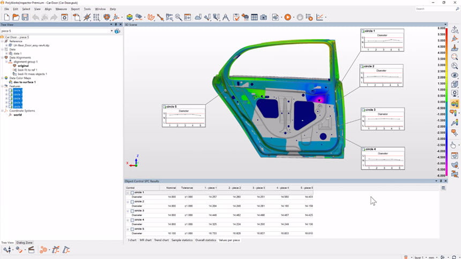Click the circle 5 Diameter chart annotation

point(184,116)
